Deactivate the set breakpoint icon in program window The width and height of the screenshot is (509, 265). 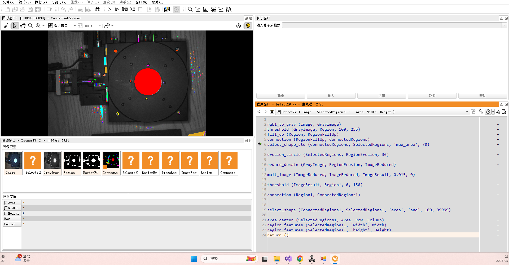click(481, 112)
